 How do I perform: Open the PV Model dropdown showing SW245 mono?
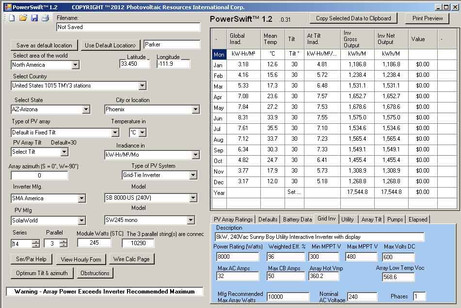point(191,220)
